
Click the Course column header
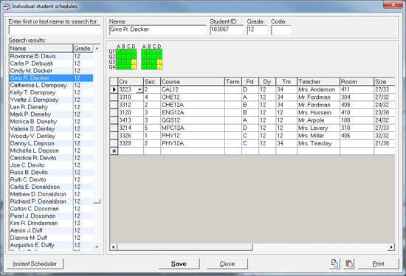193,82
